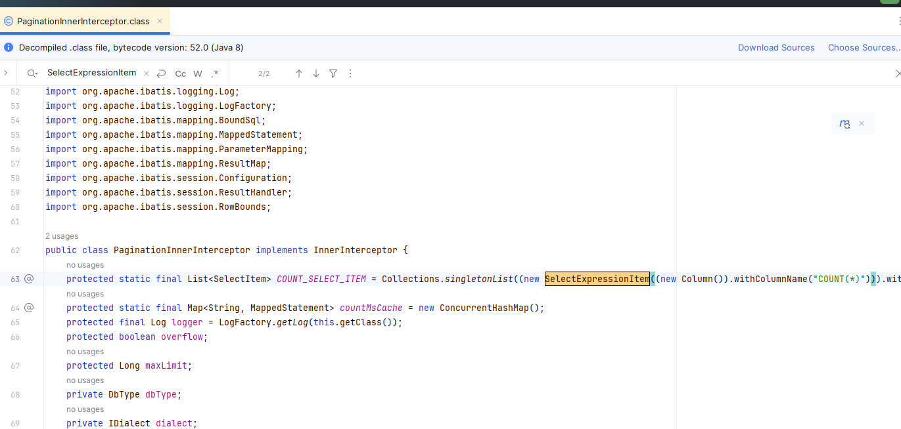This screenshot has height=429, width=901.
Task: Expand the replace field chevron
Action: [x=6, y=73]
